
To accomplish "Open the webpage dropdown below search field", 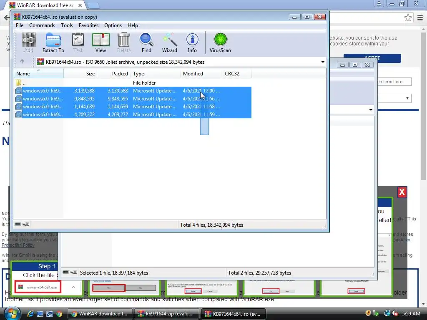I will 394,98.
